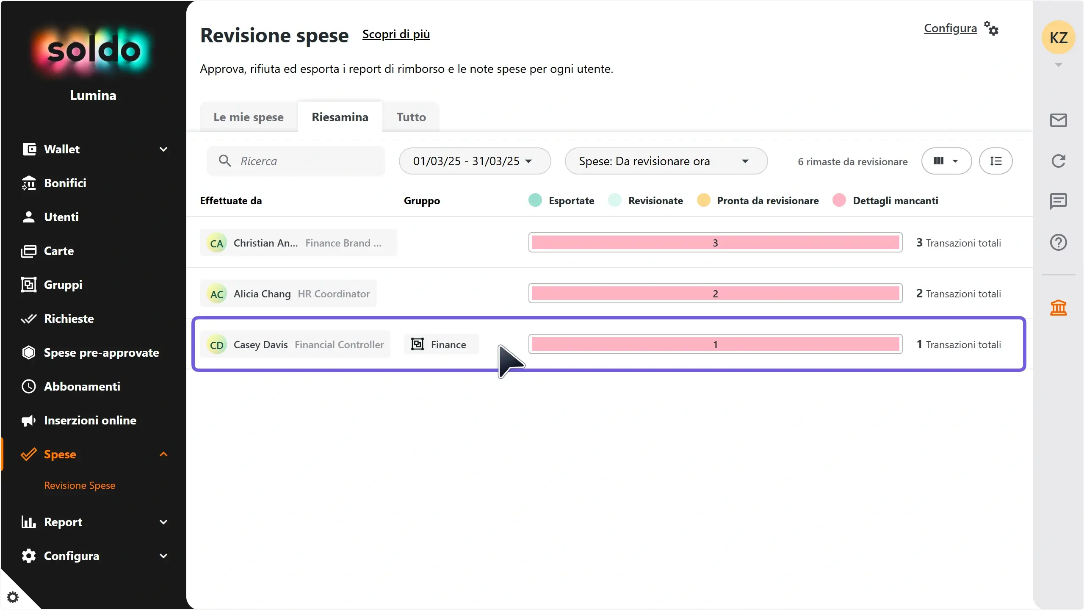This screenshot has width=1084, height=610.
Task: Open the Wallet menu icon
Action: 29,149
